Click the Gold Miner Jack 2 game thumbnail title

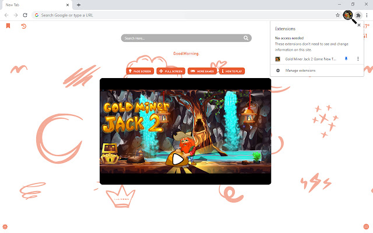(x=136, y=118)
